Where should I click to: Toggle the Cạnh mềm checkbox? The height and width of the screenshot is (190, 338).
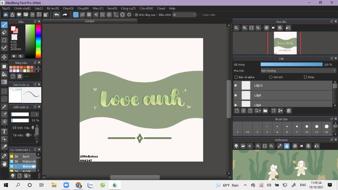pos(200,15)
